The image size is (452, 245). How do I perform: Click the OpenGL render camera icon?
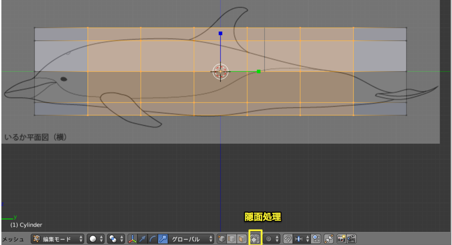coord(341,239)
